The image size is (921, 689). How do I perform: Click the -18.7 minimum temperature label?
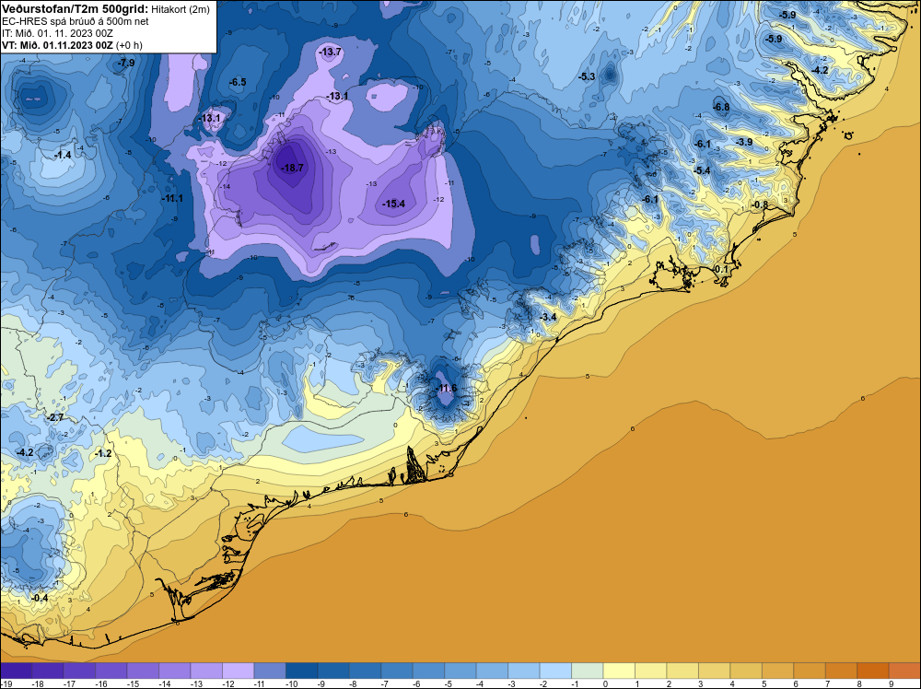tap(292, 168)
